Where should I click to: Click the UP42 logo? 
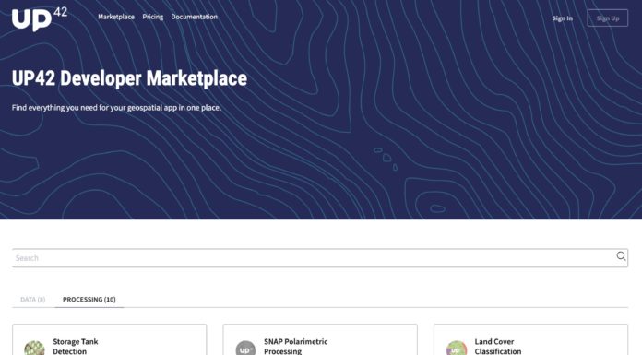(40, 18)
